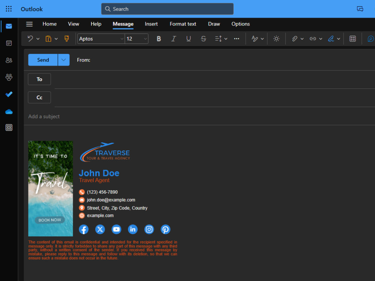Viewport: 375px width, 281px height.
Task: Open Calendar in the left sidebar
Action: [9, 43]
